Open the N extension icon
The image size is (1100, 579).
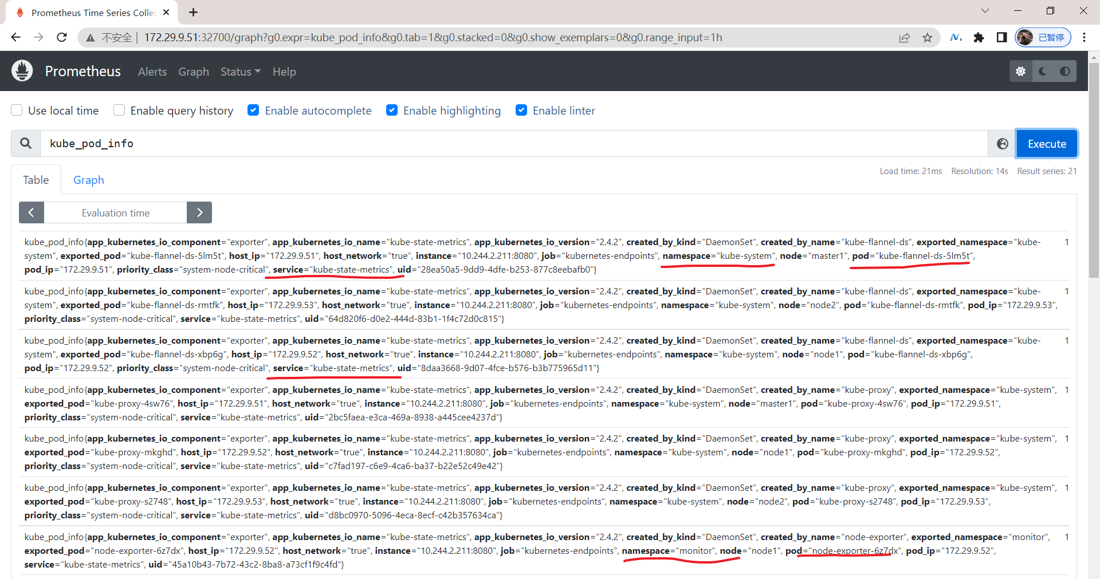(956, 37)
